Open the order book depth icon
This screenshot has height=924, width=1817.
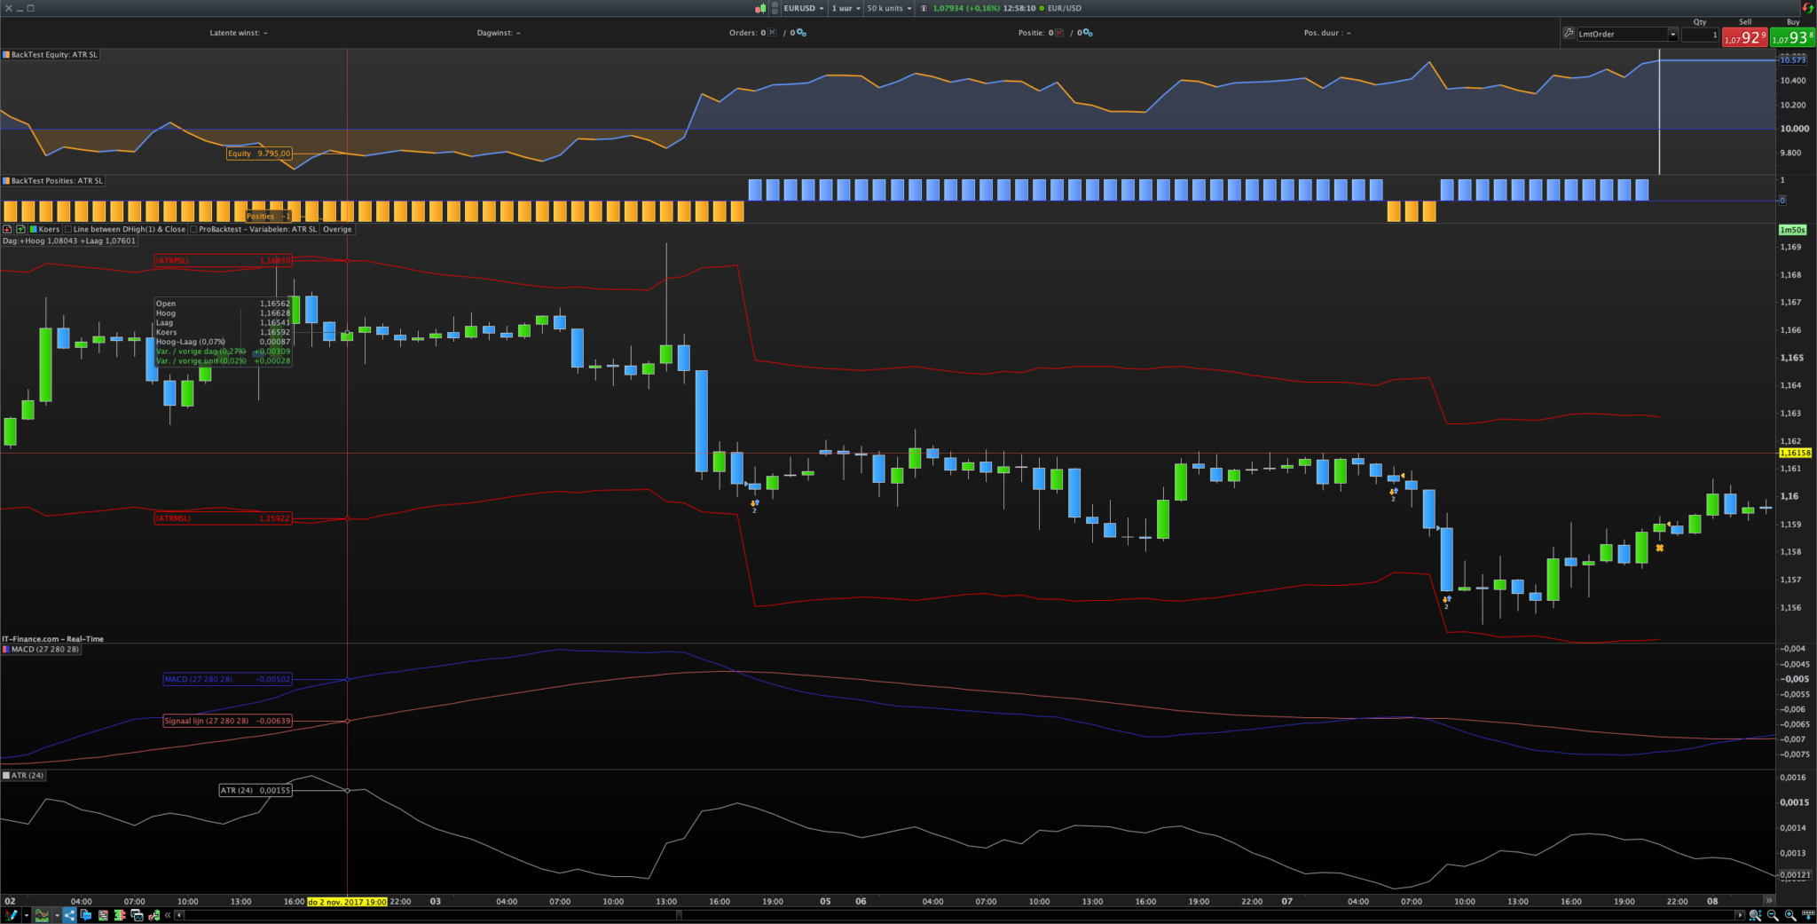click(x=120, y=915)
